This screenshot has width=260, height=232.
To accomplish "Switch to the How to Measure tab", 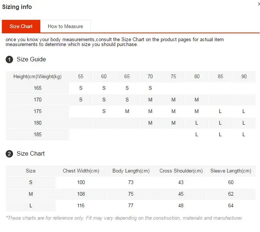I will (65, 26).
